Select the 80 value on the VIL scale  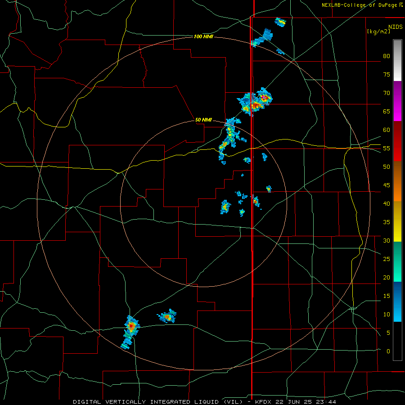point(387,56)
